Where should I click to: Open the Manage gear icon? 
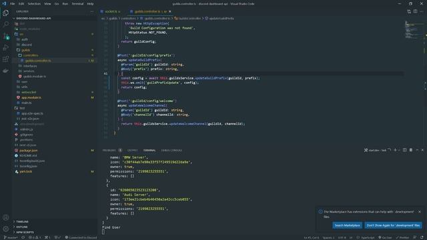tap(6, 229)
